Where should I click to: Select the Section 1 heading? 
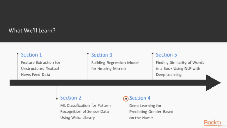(32, 55)
